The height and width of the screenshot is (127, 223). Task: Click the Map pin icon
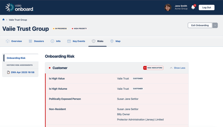[112, 41]
